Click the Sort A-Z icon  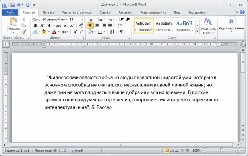(112, 32)
